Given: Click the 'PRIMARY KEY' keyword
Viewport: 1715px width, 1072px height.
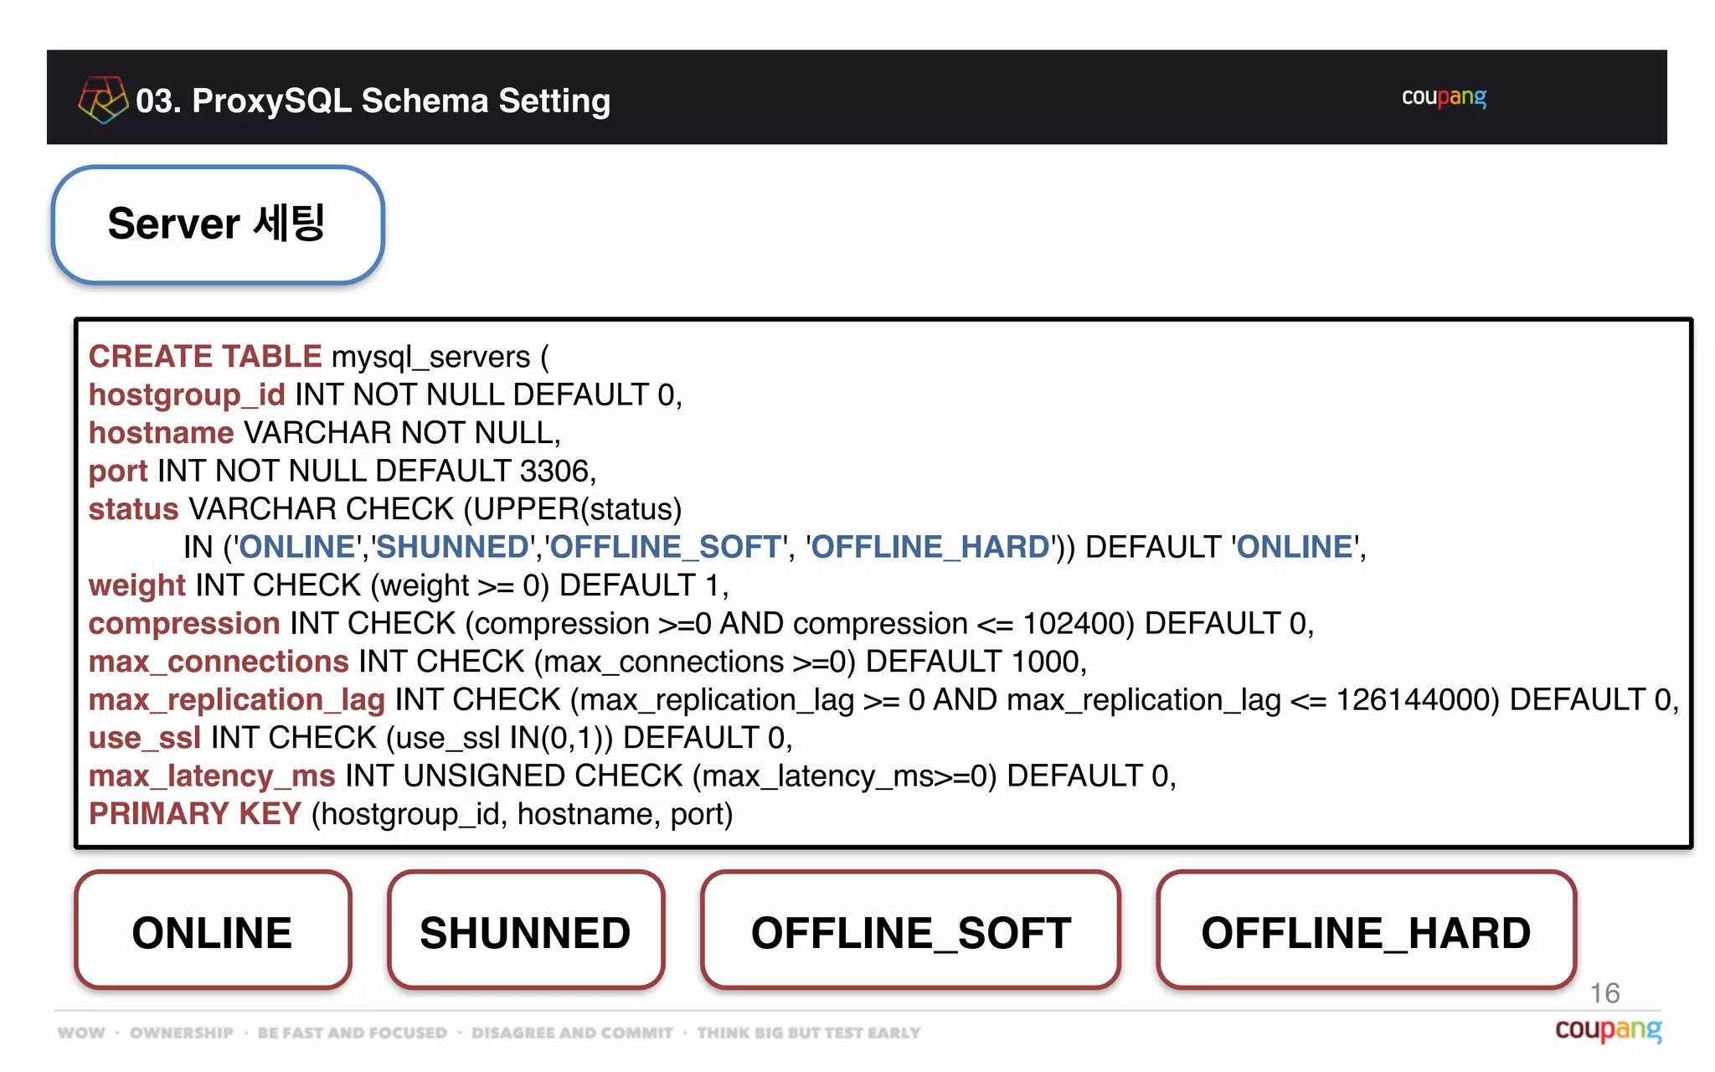Looking at the screenshot, I should point(195,814).
